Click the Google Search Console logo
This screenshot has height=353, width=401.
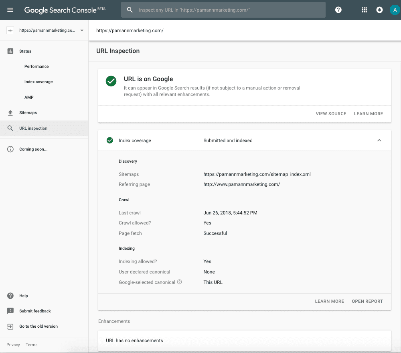[x=65, y=10]
